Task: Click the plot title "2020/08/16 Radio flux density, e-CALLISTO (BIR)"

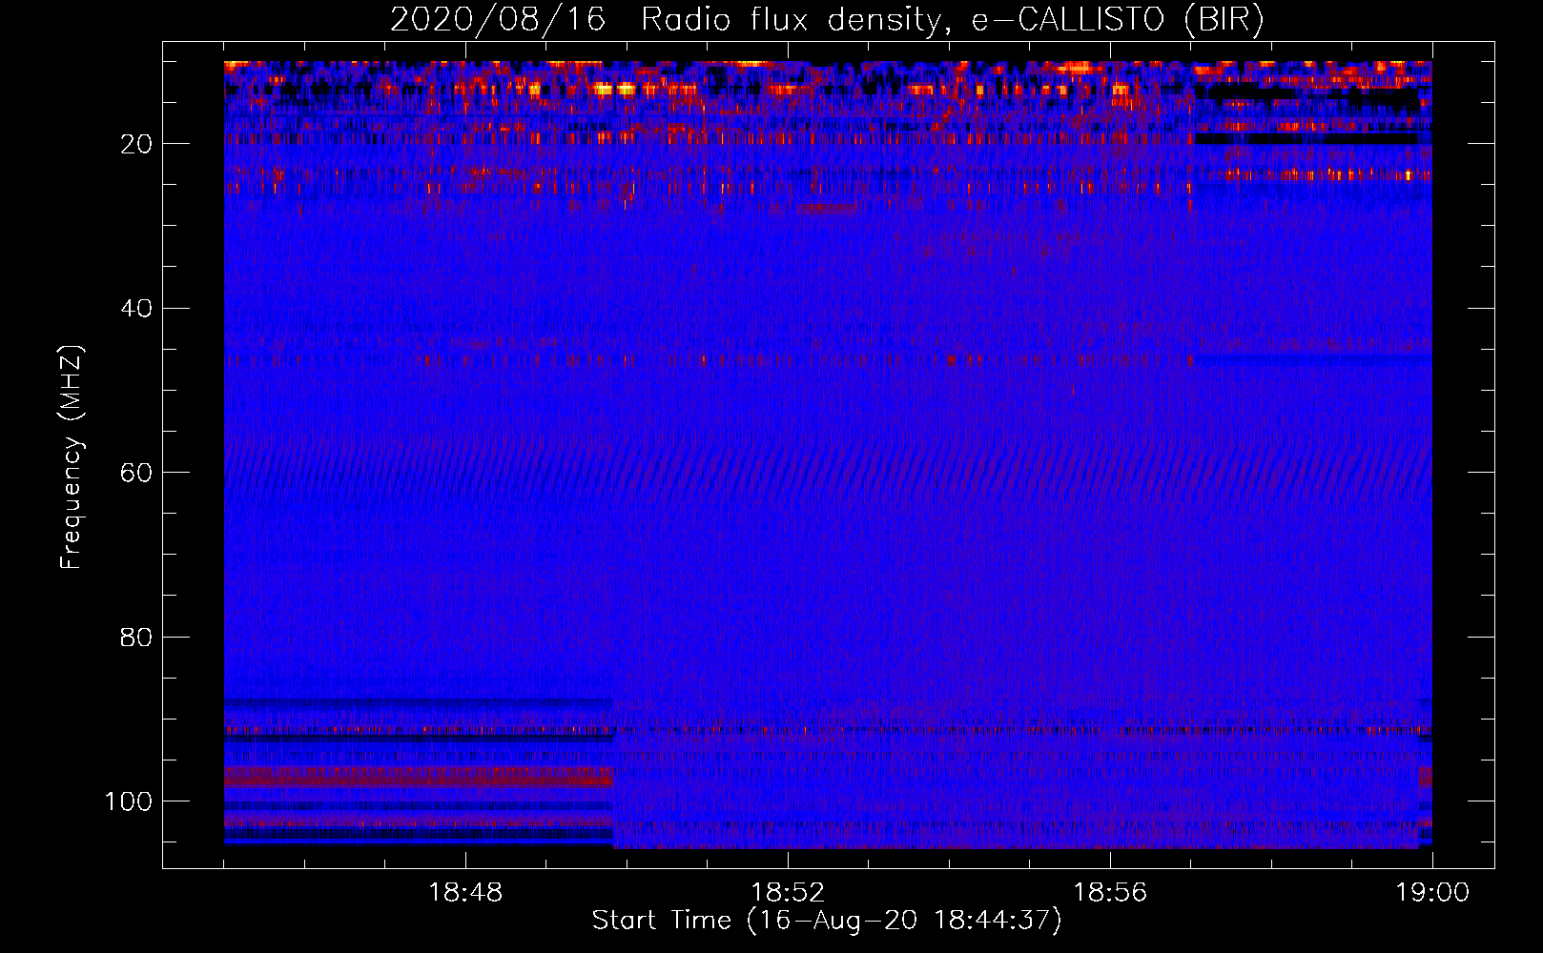Action: pyautogui.click(x=827, y=20)
